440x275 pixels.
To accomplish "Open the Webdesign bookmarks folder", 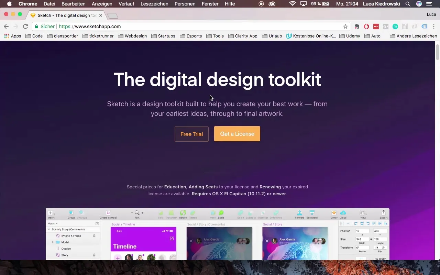I will (x=132, y=36).
